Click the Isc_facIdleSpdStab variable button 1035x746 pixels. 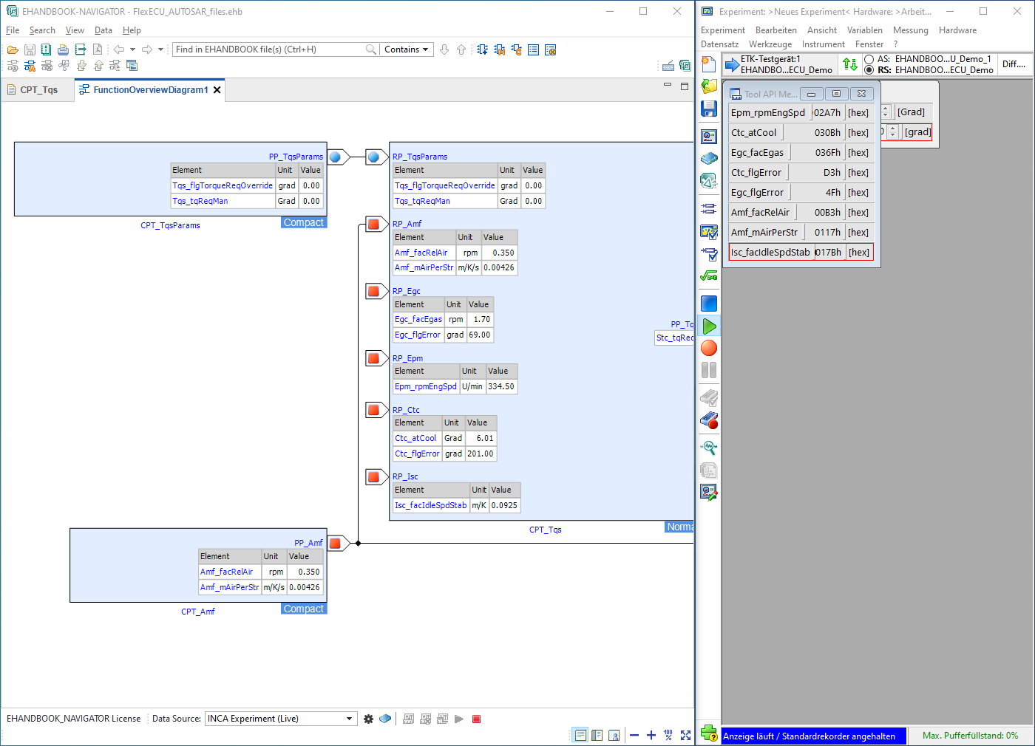(770, 252)
